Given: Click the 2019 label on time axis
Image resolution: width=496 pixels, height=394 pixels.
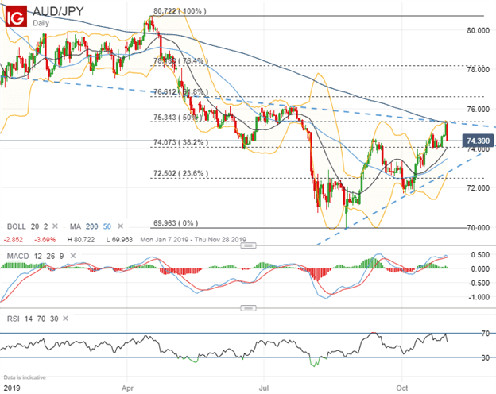Looking at the screenshot, I should tap(12, 388).
